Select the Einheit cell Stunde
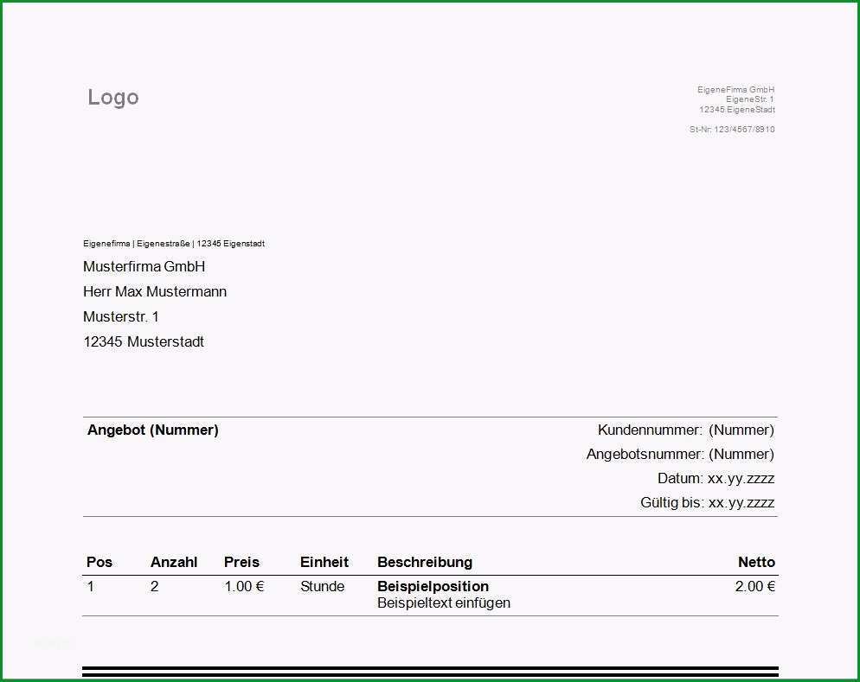The height and width of the screenshot is (682, 860). [x=323, y=587]
